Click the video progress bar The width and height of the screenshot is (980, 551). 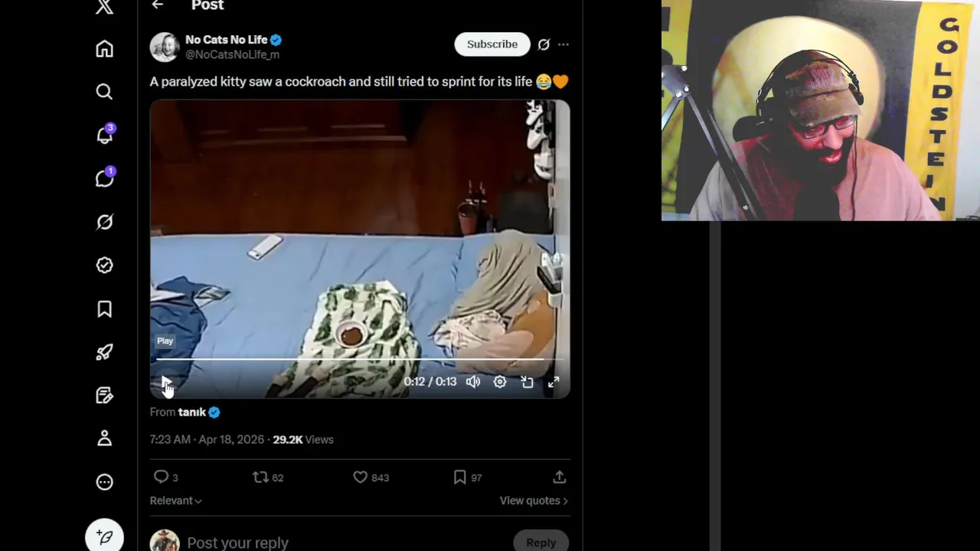pyautogui.click(x=360, y=359)
